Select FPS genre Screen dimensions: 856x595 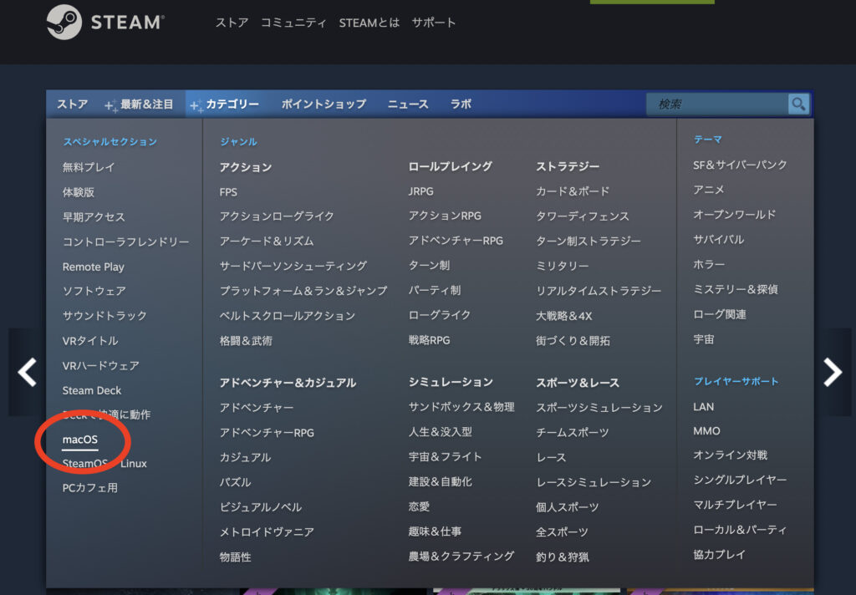click(228, 192)
